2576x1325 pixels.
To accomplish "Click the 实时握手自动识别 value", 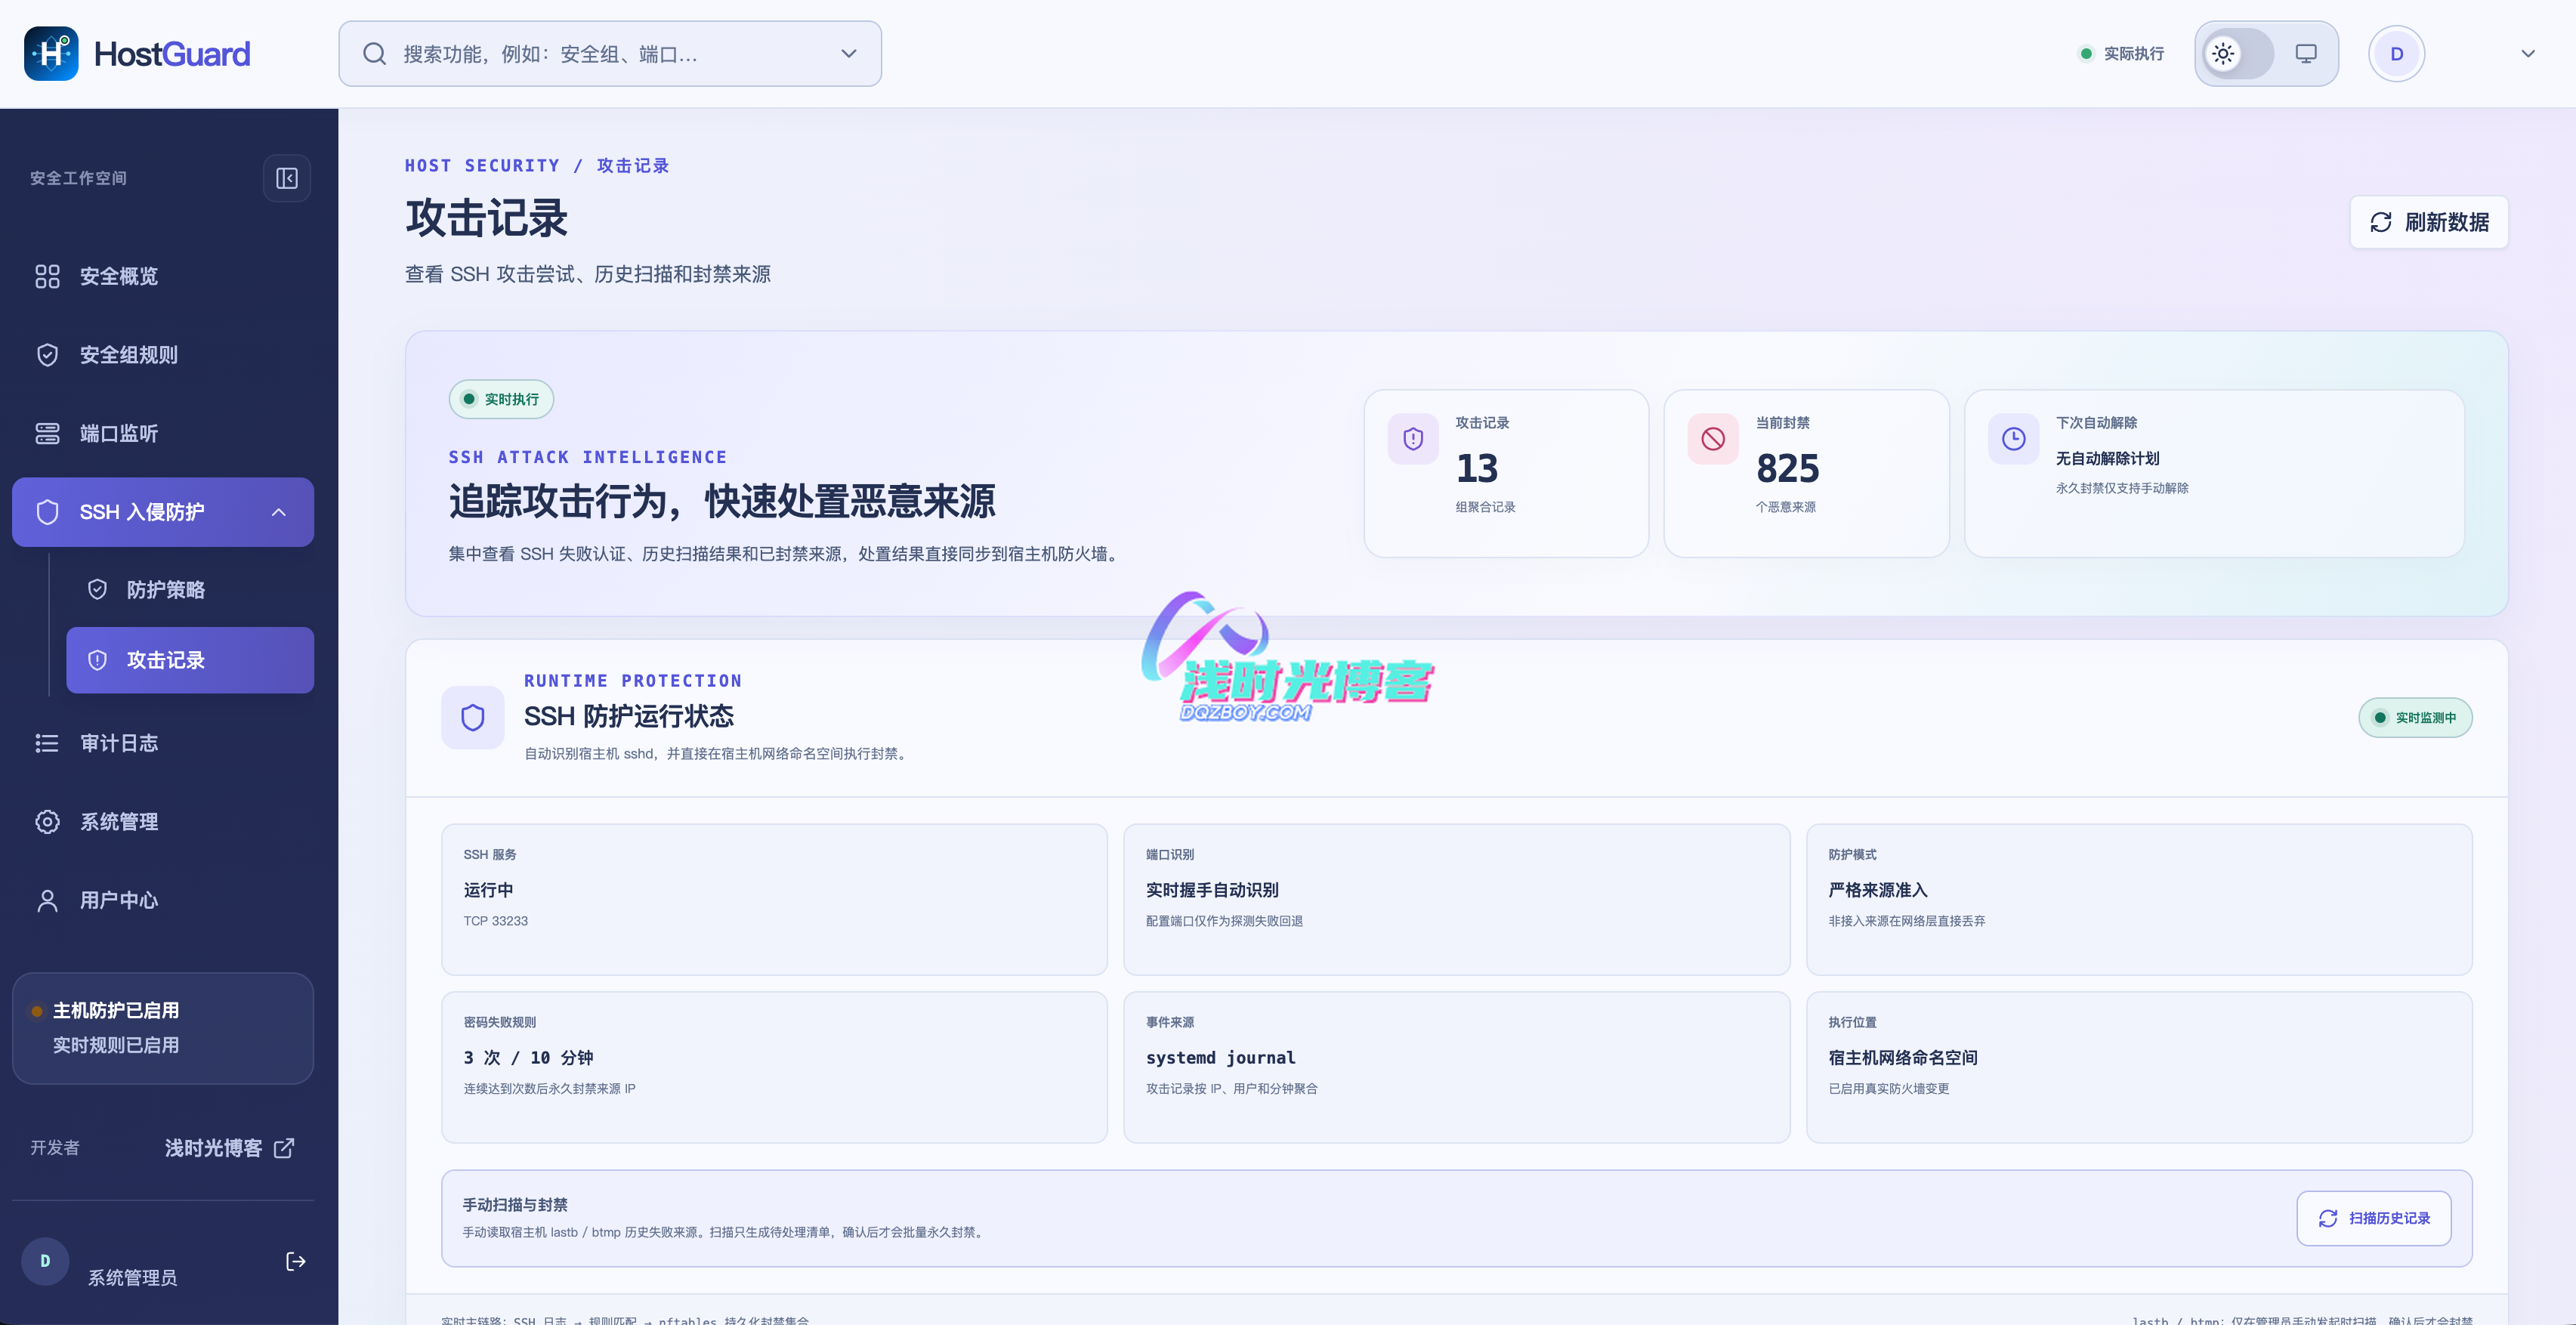I will point(1212,890).
